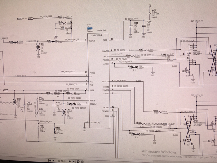
Task: Select the Q14 MOSFET label
Action: (195, 51)
